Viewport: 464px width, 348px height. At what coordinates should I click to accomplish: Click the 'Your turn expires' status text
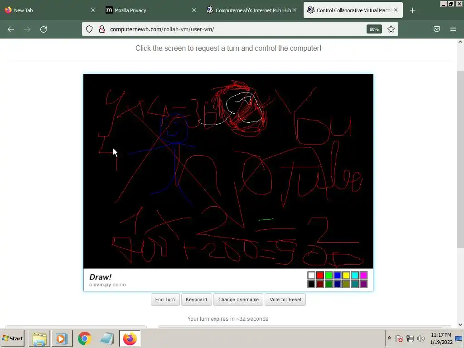pyautogui.click(x=228, y=319)
